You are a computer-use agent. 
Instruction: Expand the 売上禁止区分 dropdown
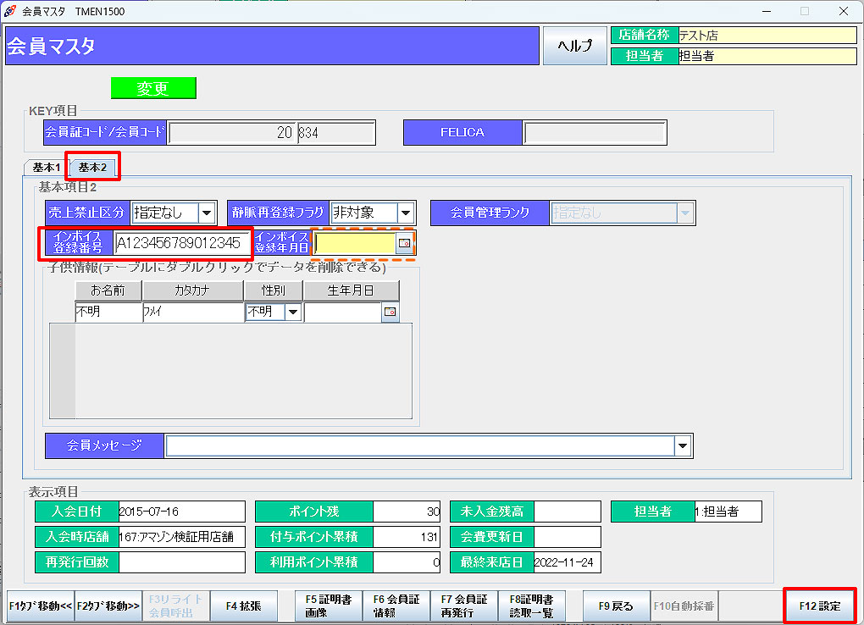[206, 213]
